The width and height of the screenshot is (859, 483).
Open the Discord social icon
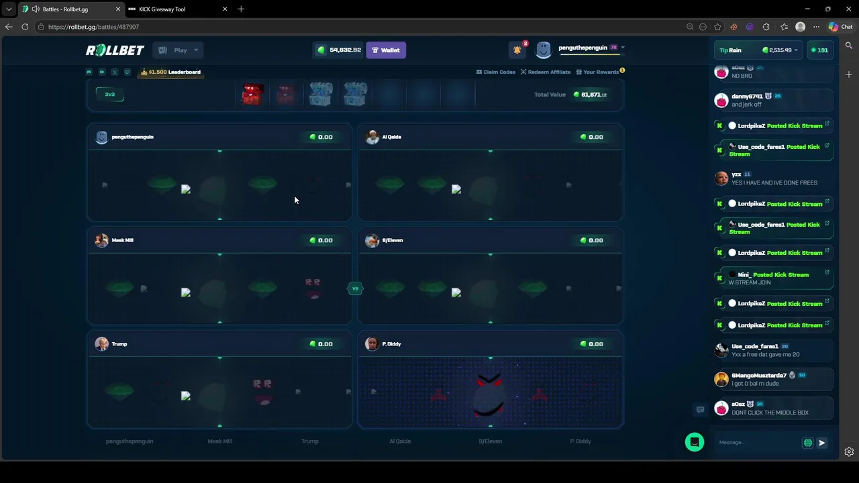89,72
